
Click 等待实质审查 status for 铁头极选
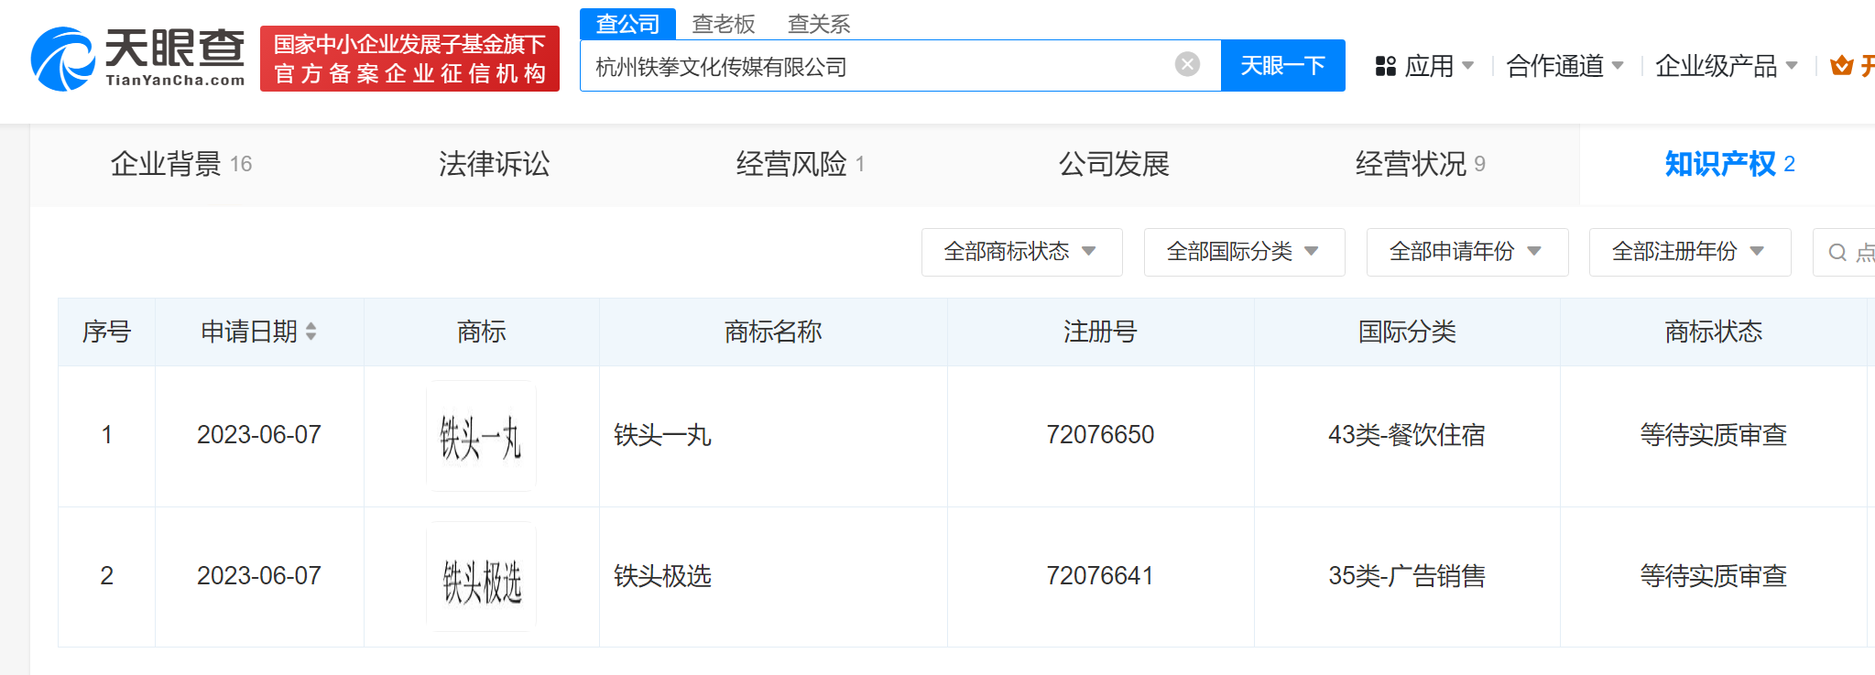pos(1713,576)
